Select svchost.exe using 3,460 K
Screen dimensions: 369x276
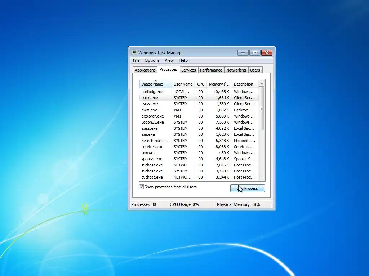click(x=199, y=171)
